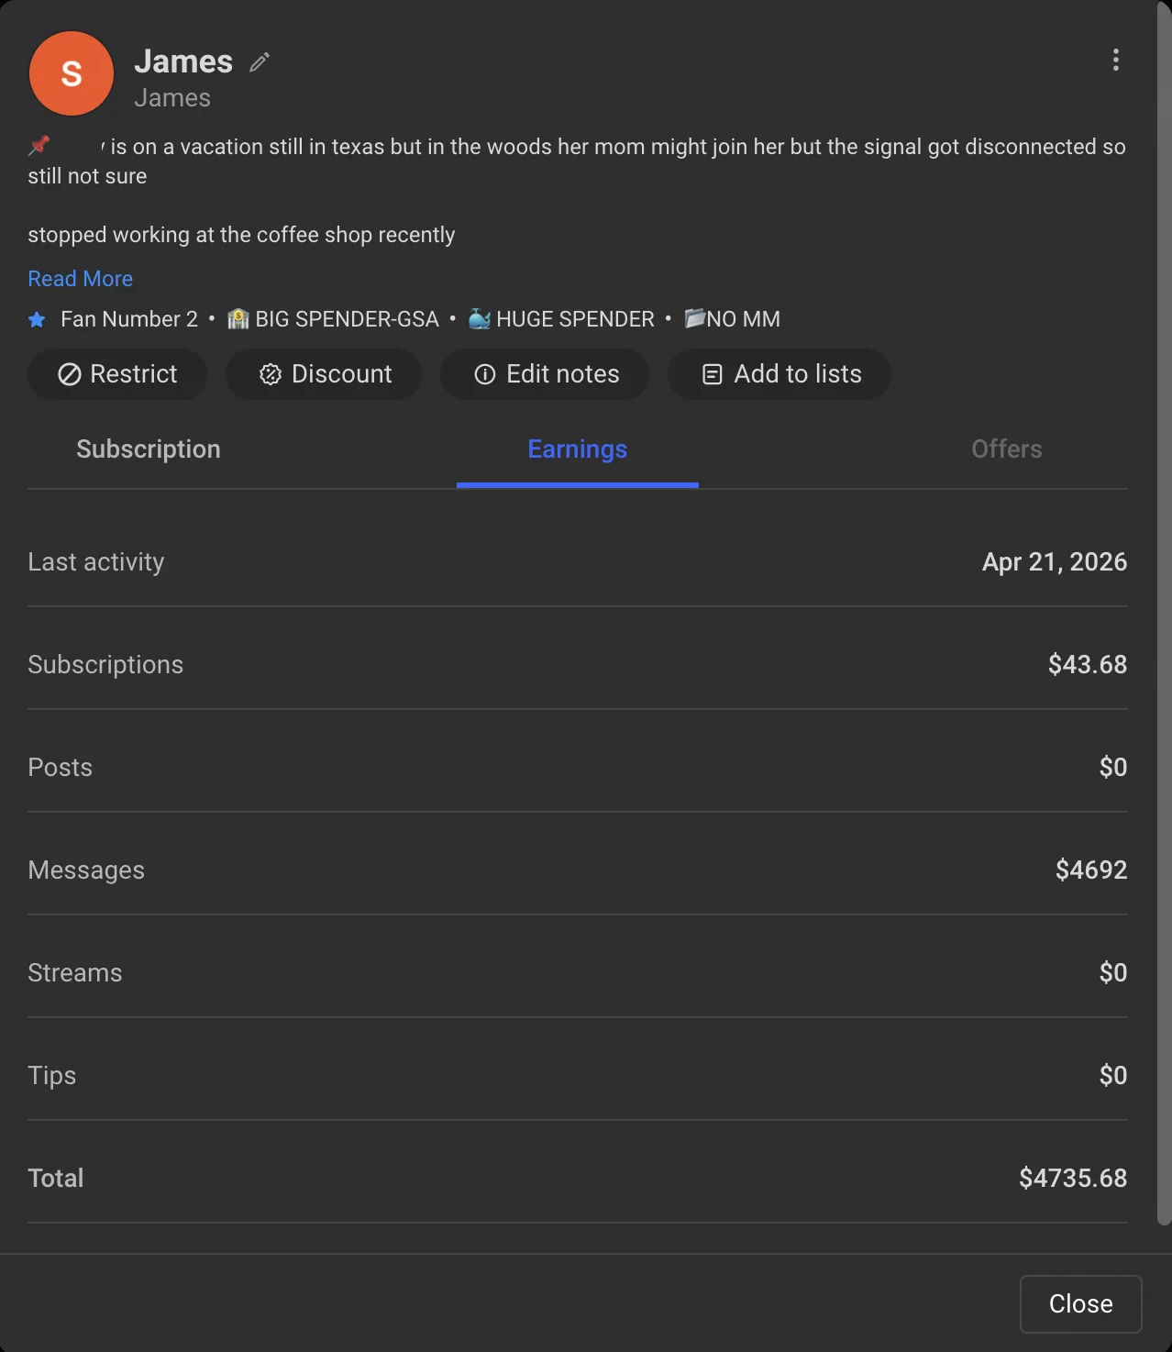Image resolution: width=1172 pixels, height=1352 pixels.
Task: Close the fan profile dialog
Action: (1079, 1303)
